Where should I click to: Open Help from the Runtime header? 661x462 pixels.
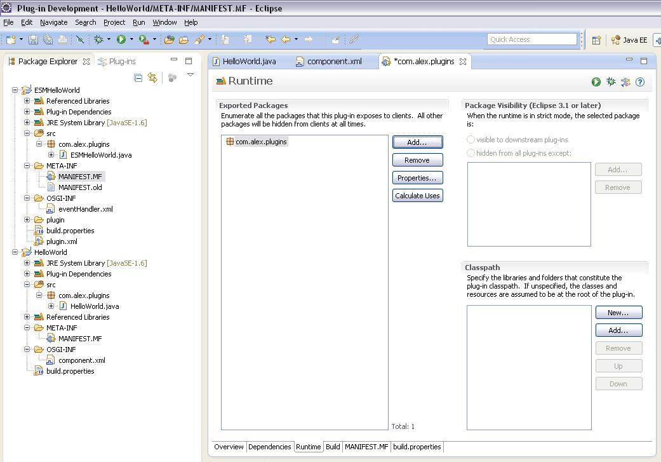click(640, 82)
